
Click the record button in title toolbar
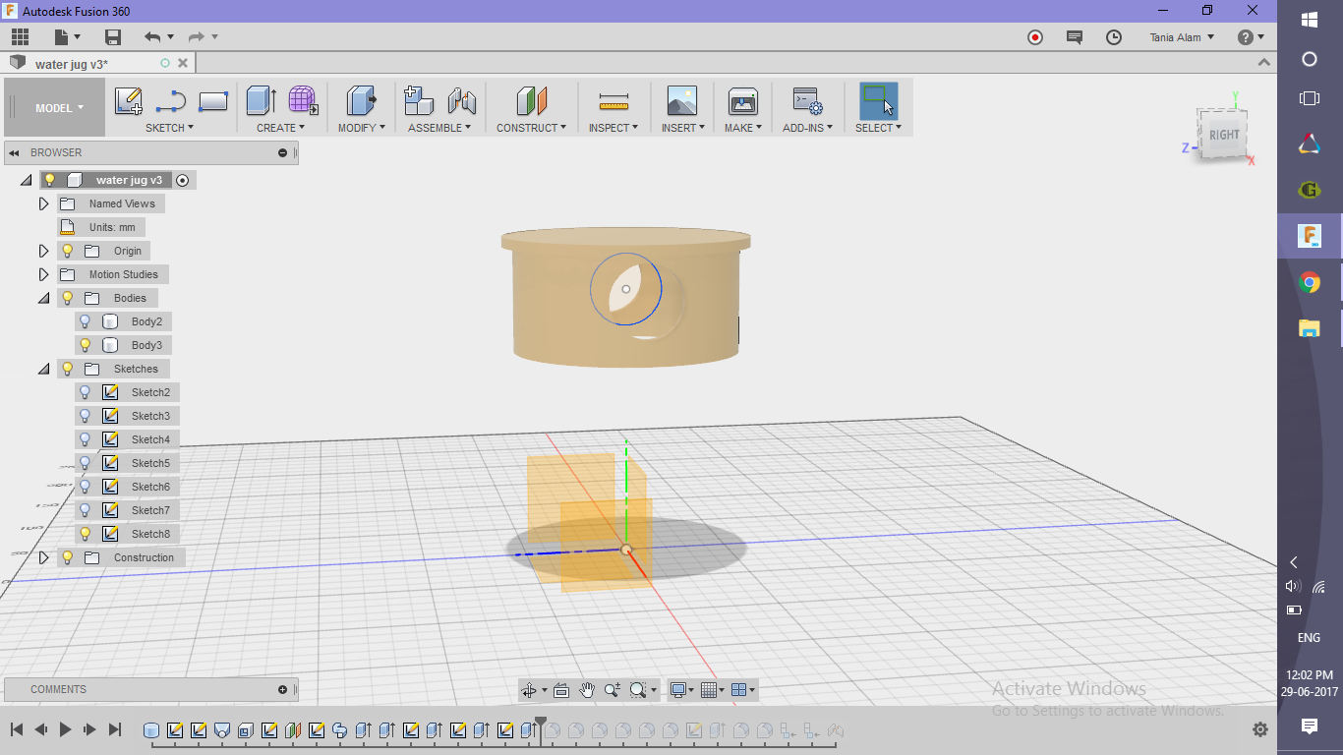click(1035, 37)
